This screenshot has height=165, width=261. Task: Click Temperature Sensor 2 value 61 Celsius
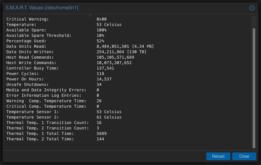point(109,117)
